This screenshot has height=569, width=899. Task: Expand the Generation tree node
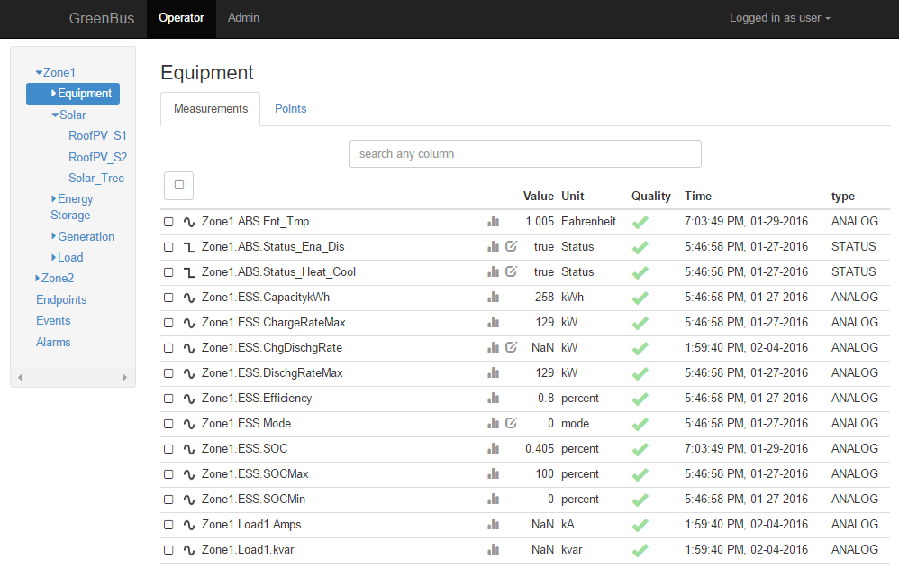click(x=54, y=236)
